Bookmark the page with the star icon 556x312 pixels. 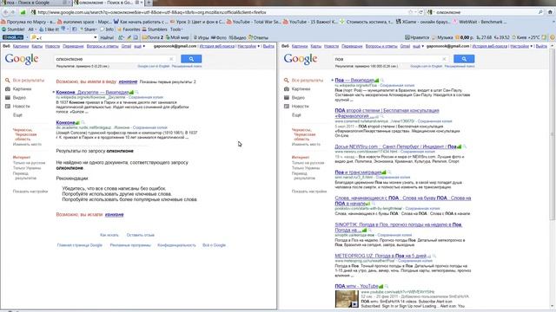tap(411, 12)
